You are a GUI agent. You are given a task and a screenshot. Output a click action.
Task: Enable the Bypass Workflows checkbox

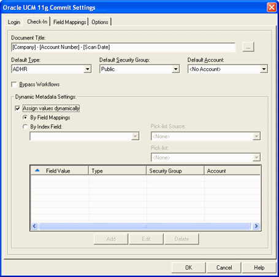pyautogui.click(x=14, y=84)
